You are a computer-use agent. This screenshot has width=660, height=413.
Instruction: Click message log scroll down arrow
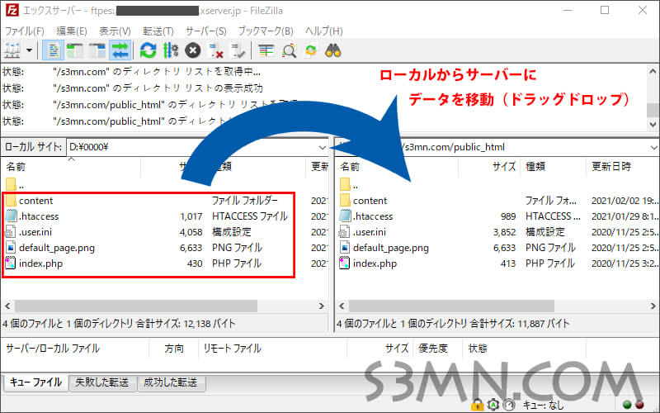tap(653, 125)
